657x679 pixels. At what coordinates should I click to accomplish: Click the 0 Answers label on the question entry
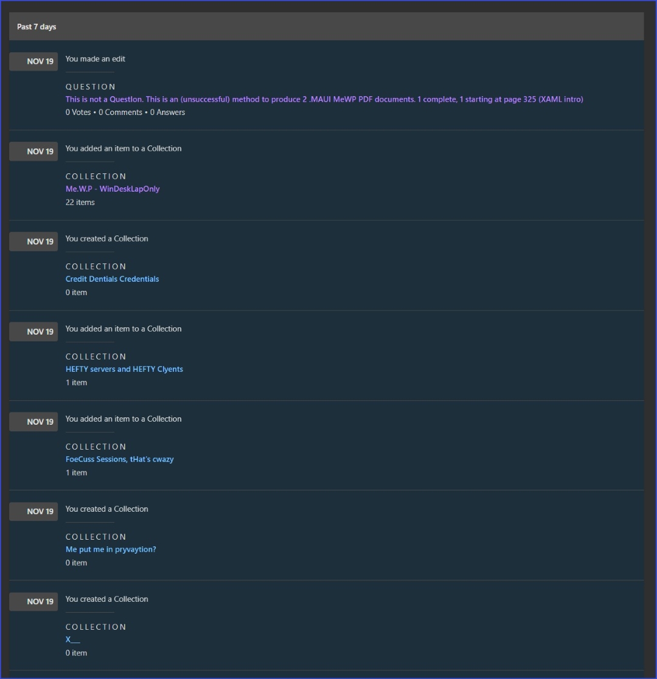pyautogui.click(x=167, y=112)
